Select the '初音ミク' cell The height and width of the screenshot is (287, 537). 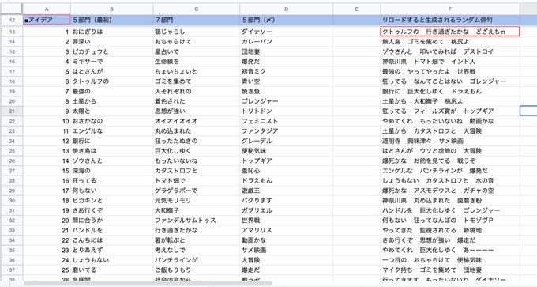point(286,71)
